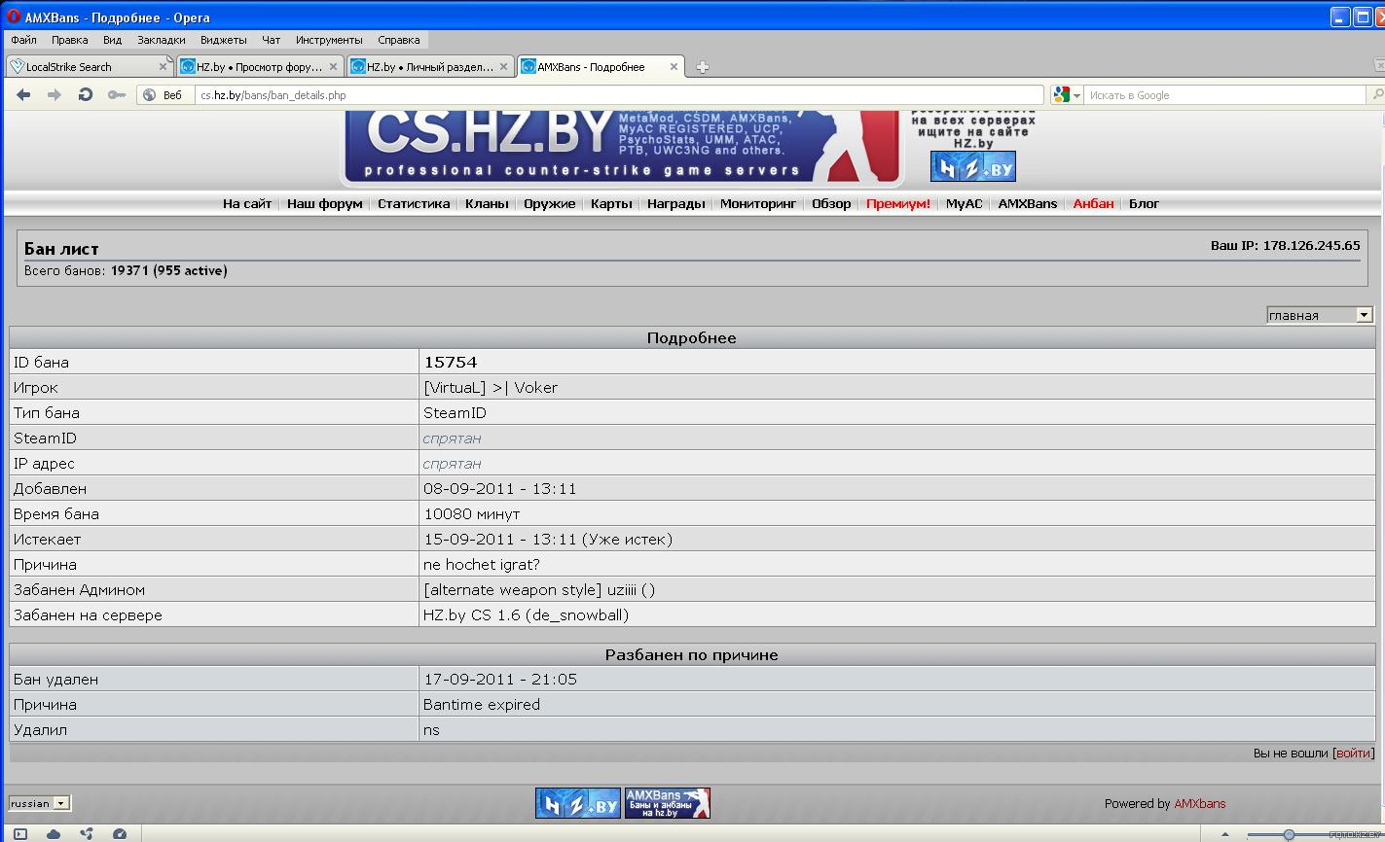1385x842 pixels.
Task: Open a new tab with plus button
Action: point(702,67)
